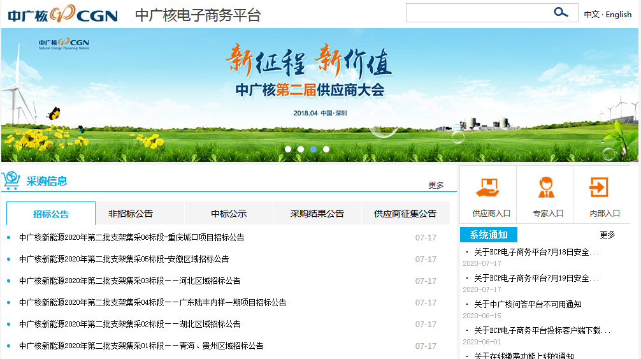Screen dimensions: 641x359
Task: Open 03标段——河北区域招标公告 notice
Action: (129, 281)
